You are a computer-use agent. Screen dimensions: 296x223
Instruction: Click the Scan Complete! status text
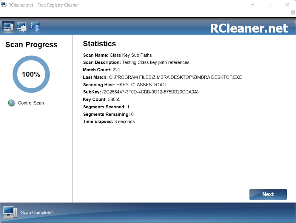pos(37,213)
